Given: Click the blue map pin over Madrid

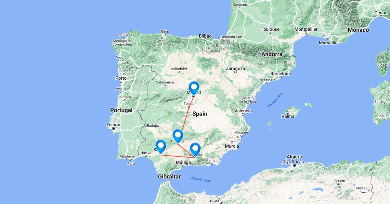Looking at the screenshot, I should pos(194,88).
